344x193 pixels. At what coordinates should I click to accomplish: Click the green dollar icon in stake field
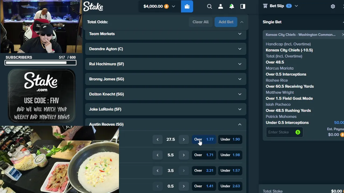[x=298, y=132]
